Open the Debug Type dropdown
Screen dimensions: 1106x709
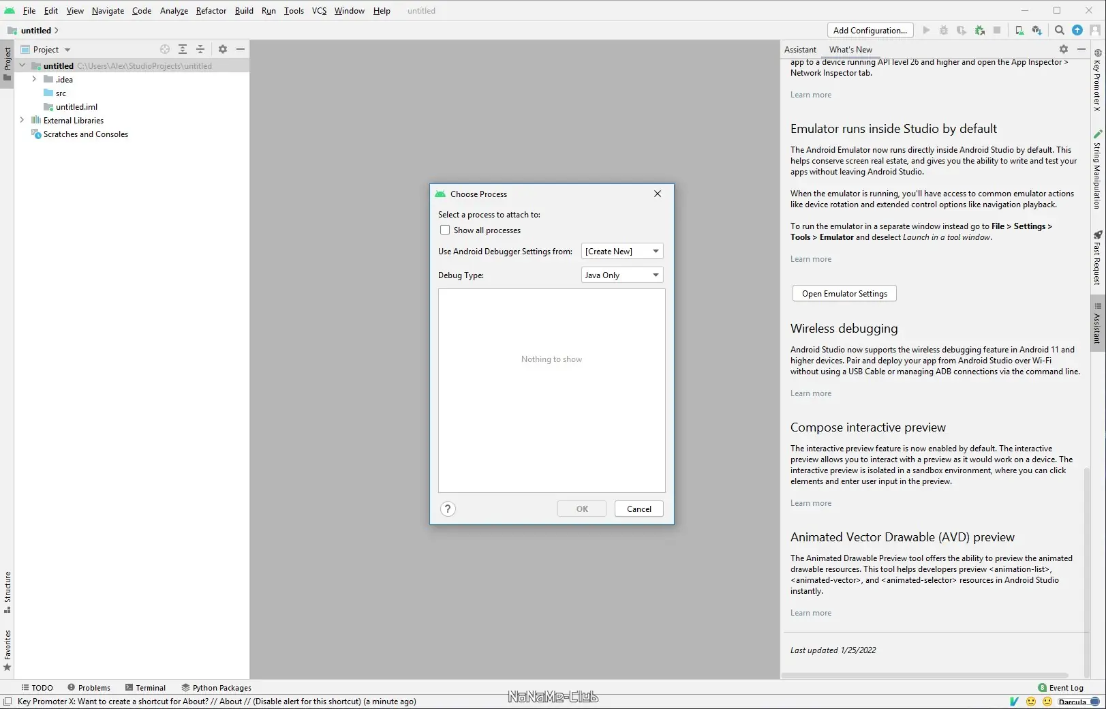622,275
